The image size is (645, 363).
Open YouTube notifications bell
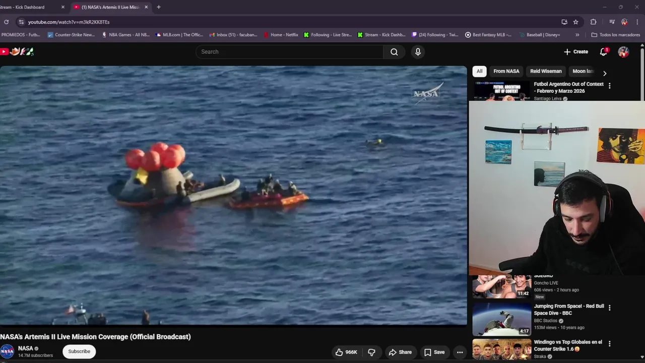tap(604, 51)
